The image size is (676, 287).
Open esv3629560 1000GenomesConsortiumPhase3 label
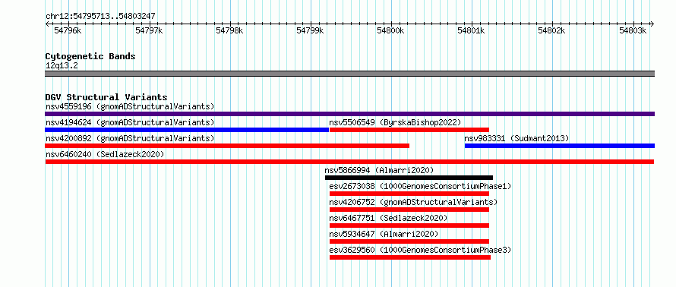[420, 250]
